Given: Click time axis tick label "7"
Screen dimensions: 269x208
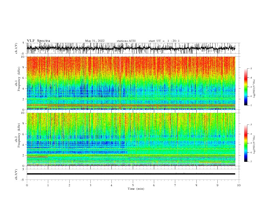Looking at the screenshot, I should pyautogui.click(x=175, y=185).
